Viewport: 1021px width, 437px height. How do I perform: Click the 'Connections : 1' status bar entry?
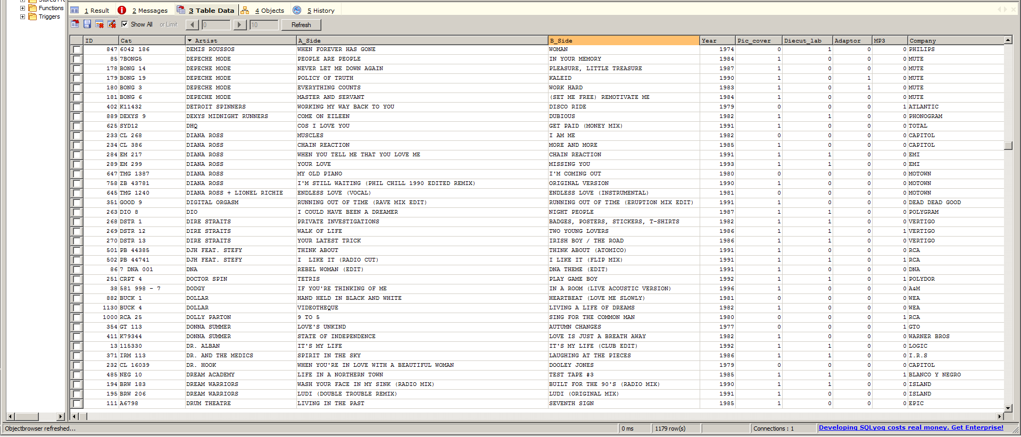(783, 428)
